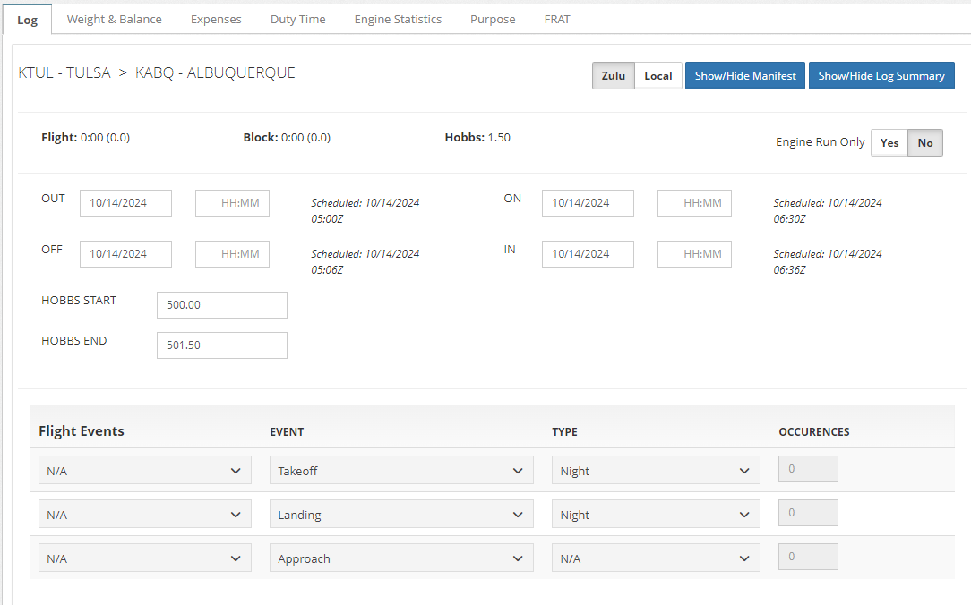The width and height of the screenshot is (971, 605).
Task: Click the OUT time HH:MM field
Action: pos(232,203)
